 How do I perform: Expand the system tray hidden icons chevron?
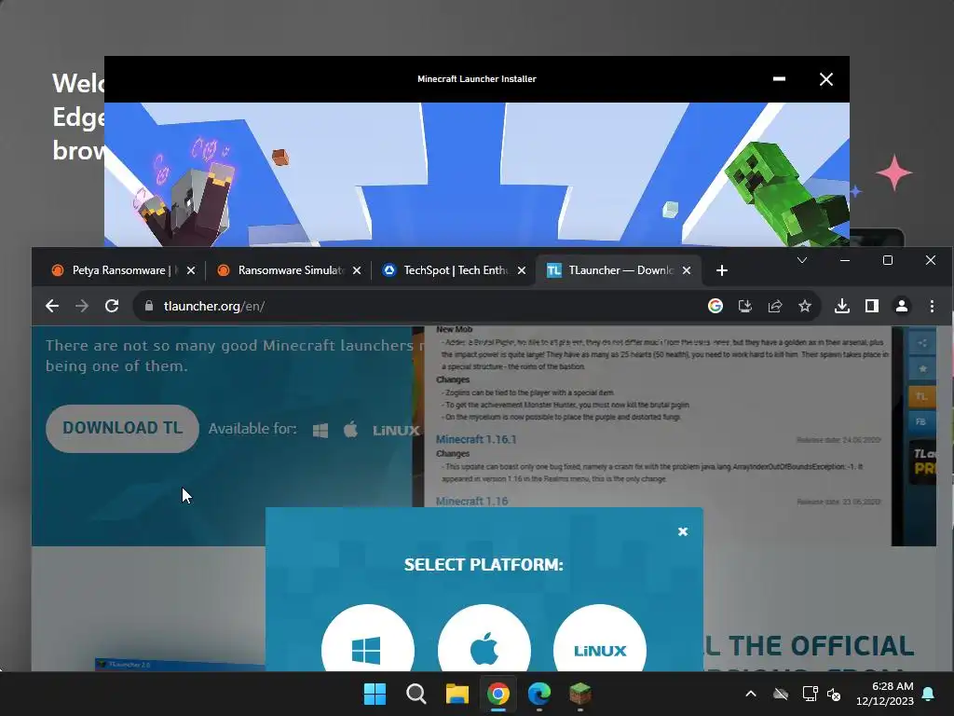coord(751,694)
